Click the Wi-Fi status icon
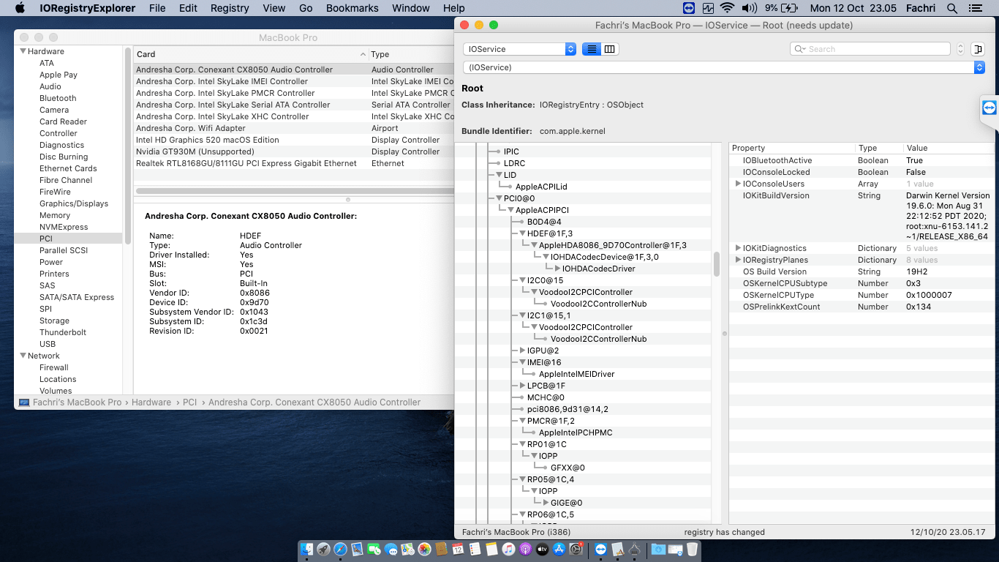Screen dimensions: 999x562 tap(727, 8)
